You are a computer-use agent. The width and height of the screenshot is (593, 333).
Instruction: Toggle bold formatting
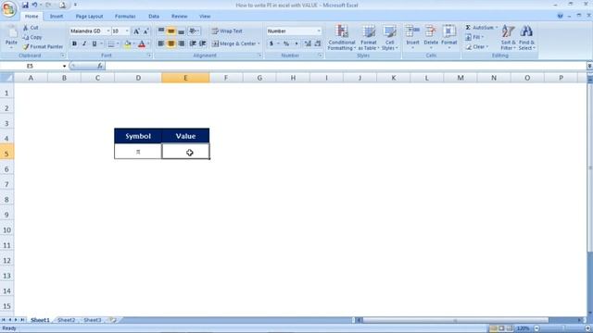pos(74,43)
